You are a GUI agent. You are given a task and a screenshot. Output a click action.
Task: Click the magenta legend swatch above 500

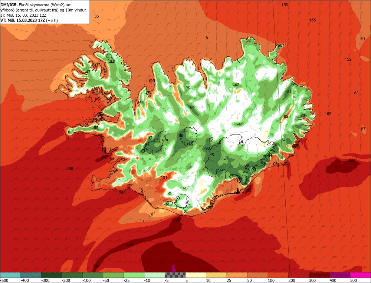point(360,275)
